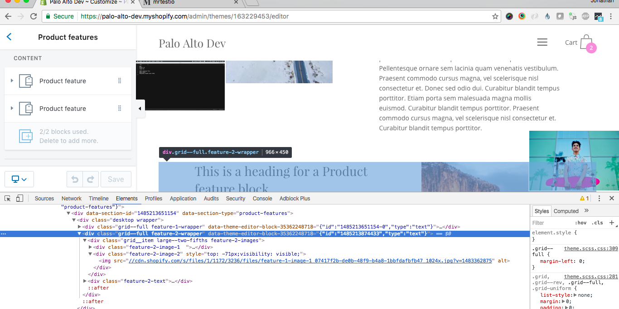
Task: Open the desktop viewport dropdown
Action: pyautogui.click(x=19, y=179)
